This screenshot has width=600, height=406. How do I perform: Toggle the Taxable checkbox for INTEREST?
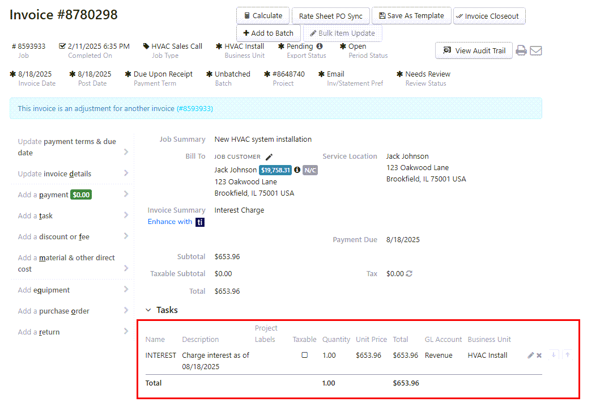click(305, 355)
